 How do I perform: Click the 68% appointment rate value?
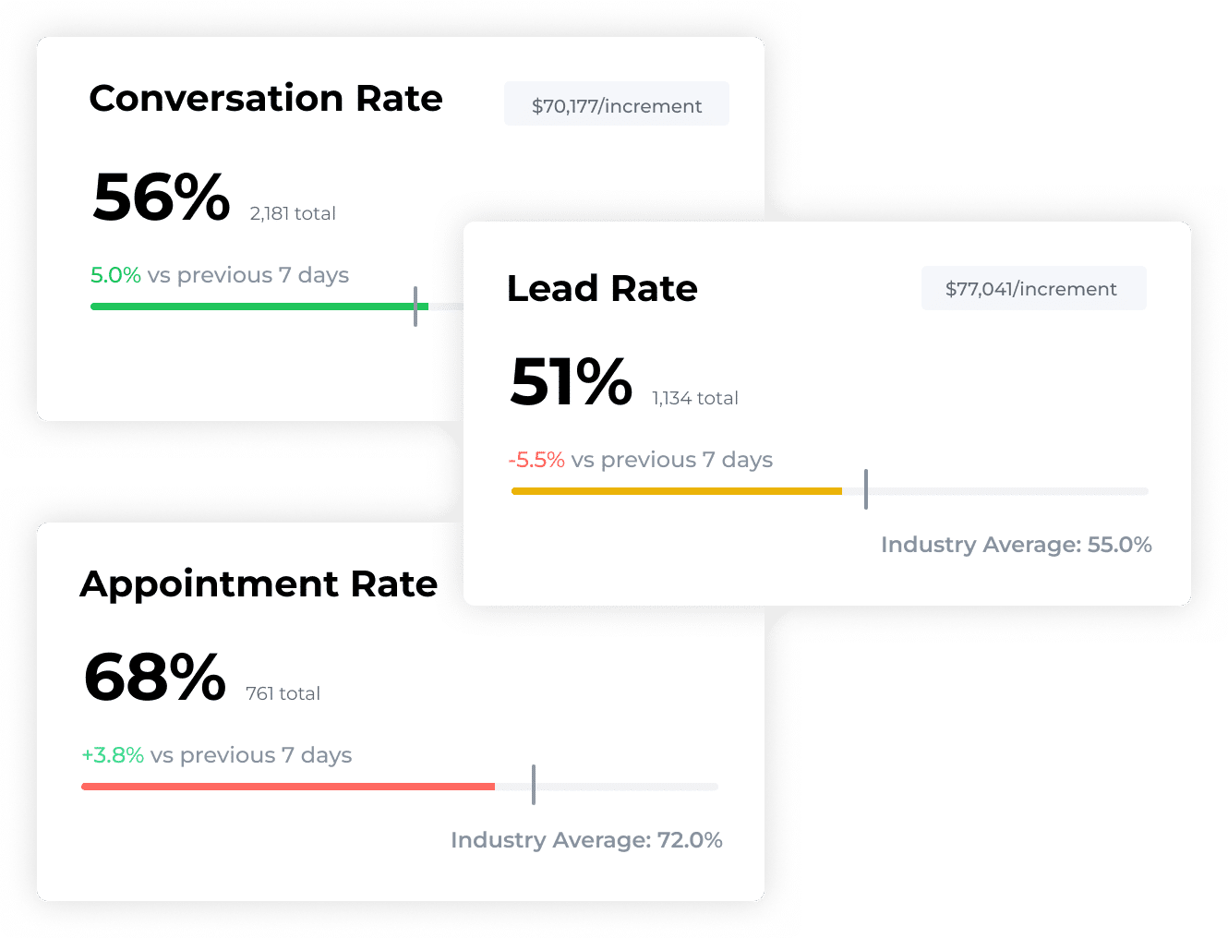[x=155, y=678]
